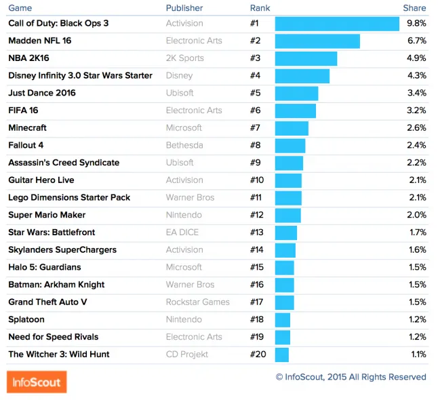Click the Publisher column header
Image resolution: width=438 pixels, height=400 pixels.
tap(184, 8)
